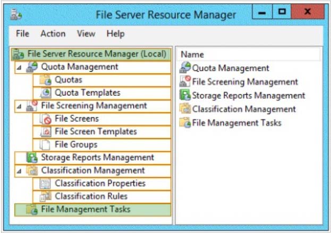Select the File Screen Templates tree label
Screen dimensions: 331x233
point(96,132)
